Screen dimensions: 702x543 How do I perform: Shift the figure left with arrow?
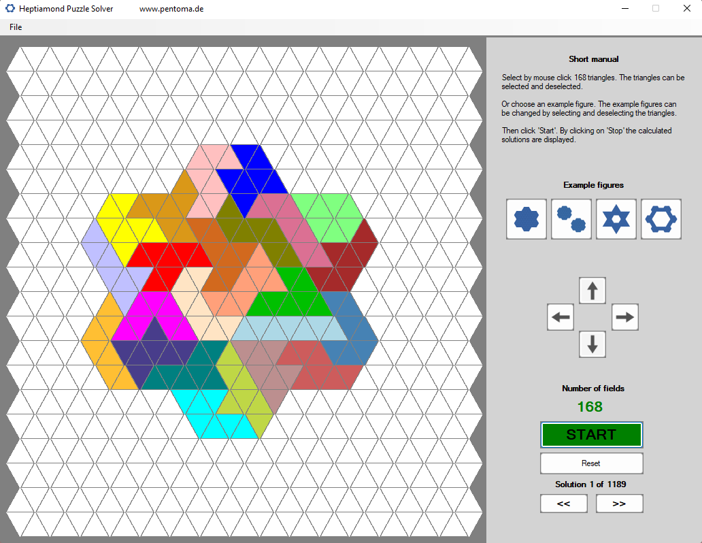561,317
